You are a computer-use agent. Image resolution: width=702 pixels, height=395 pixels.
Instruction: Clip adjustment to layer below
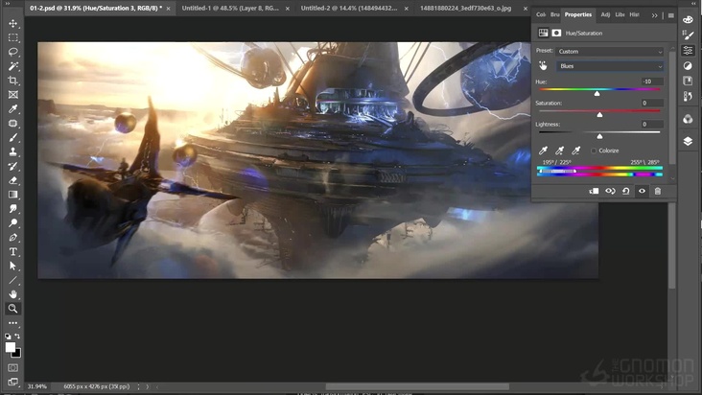(x=594, y=191)
